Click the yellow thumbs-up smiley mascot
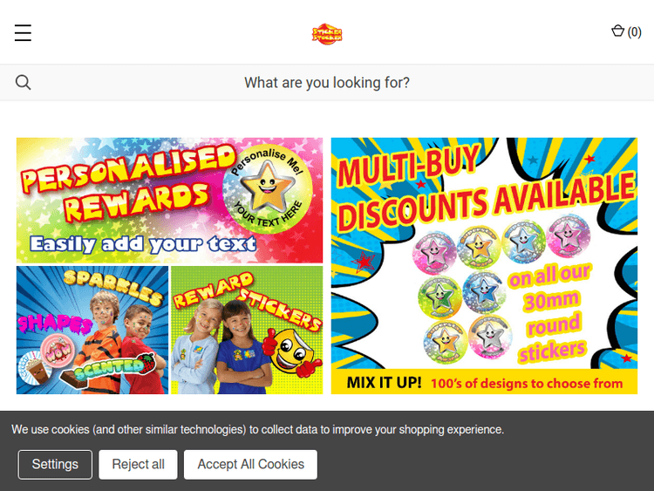This screenshot has width=654, height=491. (x=292, y=351)
